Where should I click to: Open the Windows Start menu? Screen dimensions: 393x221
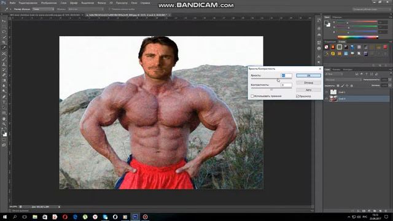5,217
